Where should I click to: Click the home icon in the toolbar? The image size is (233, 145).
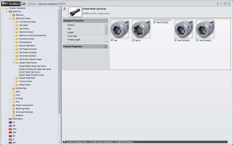28,4
